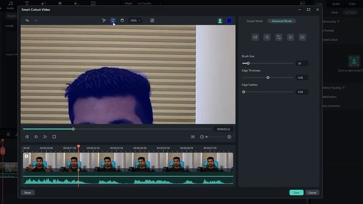Open the 100% zoom level dropdown
This screenshot has height=204, width=363.
point(135,20)
